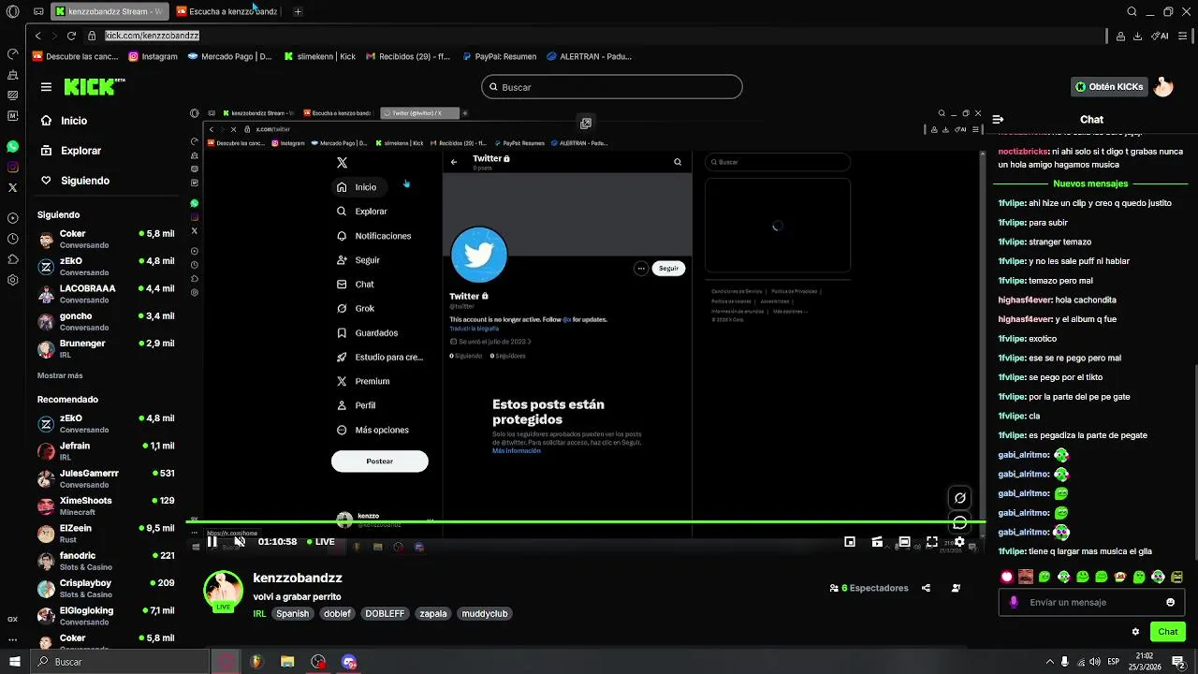Open LACOBRAAA channel
The width and height of the screenshot is (1198, 674).
click(106, 294)
